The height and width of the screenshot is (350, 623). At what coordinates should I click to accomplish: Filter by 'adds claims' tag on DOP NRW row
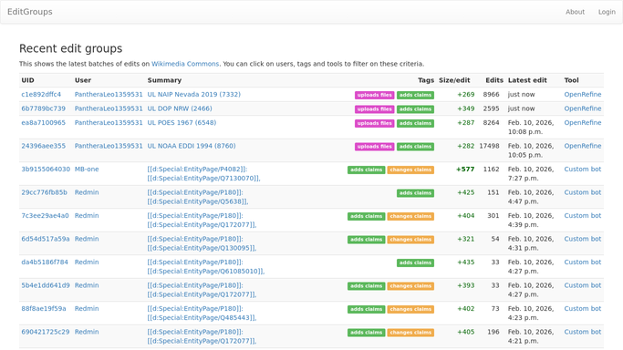coord(415,109)
